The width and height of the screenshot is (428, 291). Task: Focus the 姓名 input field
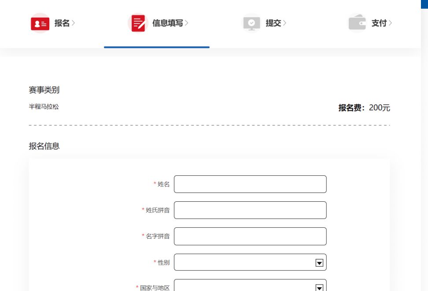(x=250, y=184)
